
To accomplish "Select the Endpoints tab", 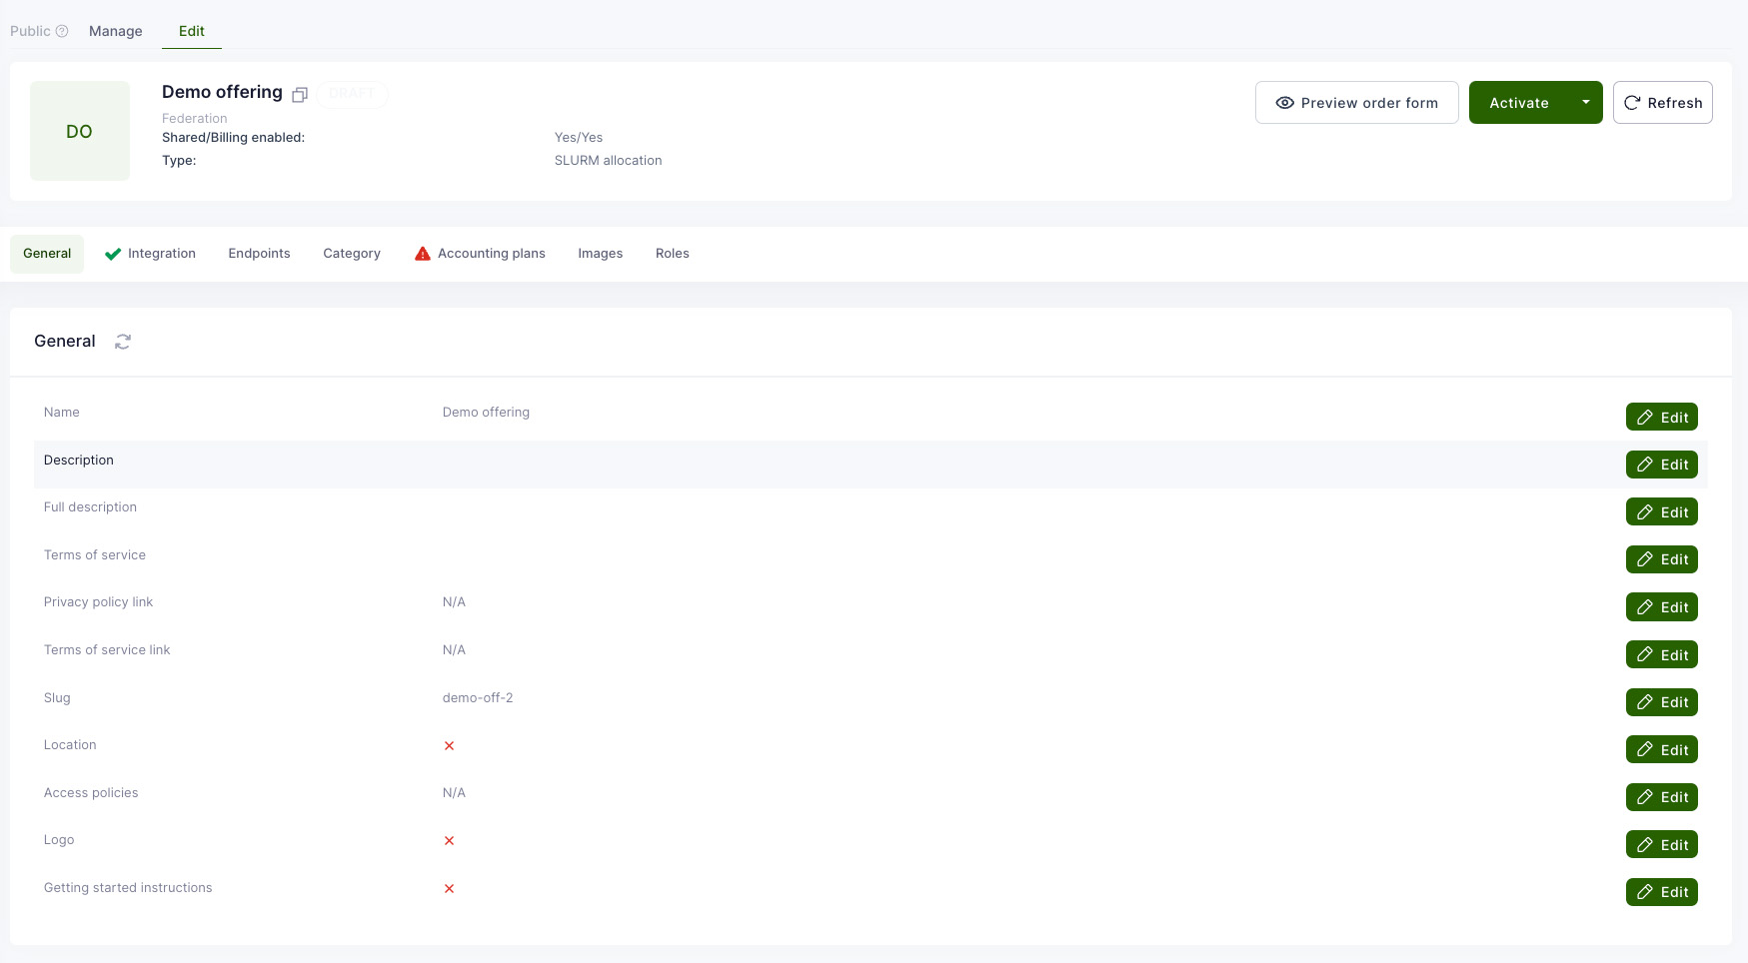I will click(259, 254).
